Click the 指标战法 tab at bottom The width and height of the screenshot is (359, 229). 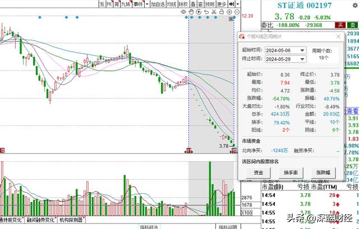149,227
